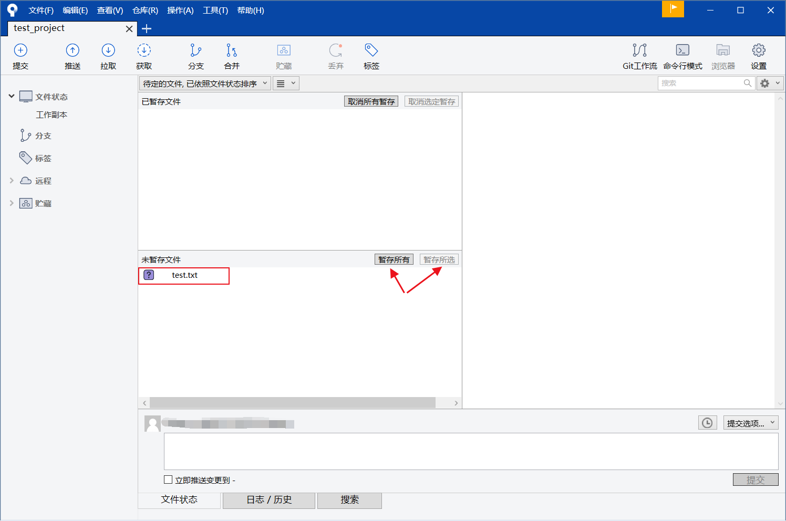Click the 合并 (Merge) icon
Image resolution: width=786 pixels, height=521 pixels.
click(231, 56)
